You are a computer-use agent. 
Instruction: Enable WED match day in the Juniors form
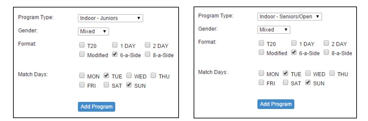point(129,75)
